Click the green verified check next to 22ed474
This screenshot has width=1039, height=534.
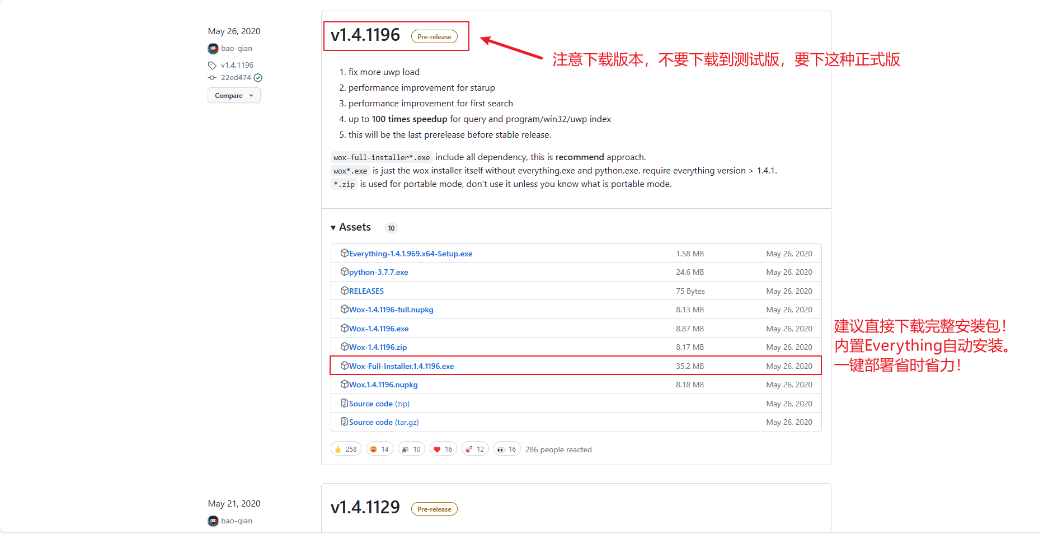[258, 78]
